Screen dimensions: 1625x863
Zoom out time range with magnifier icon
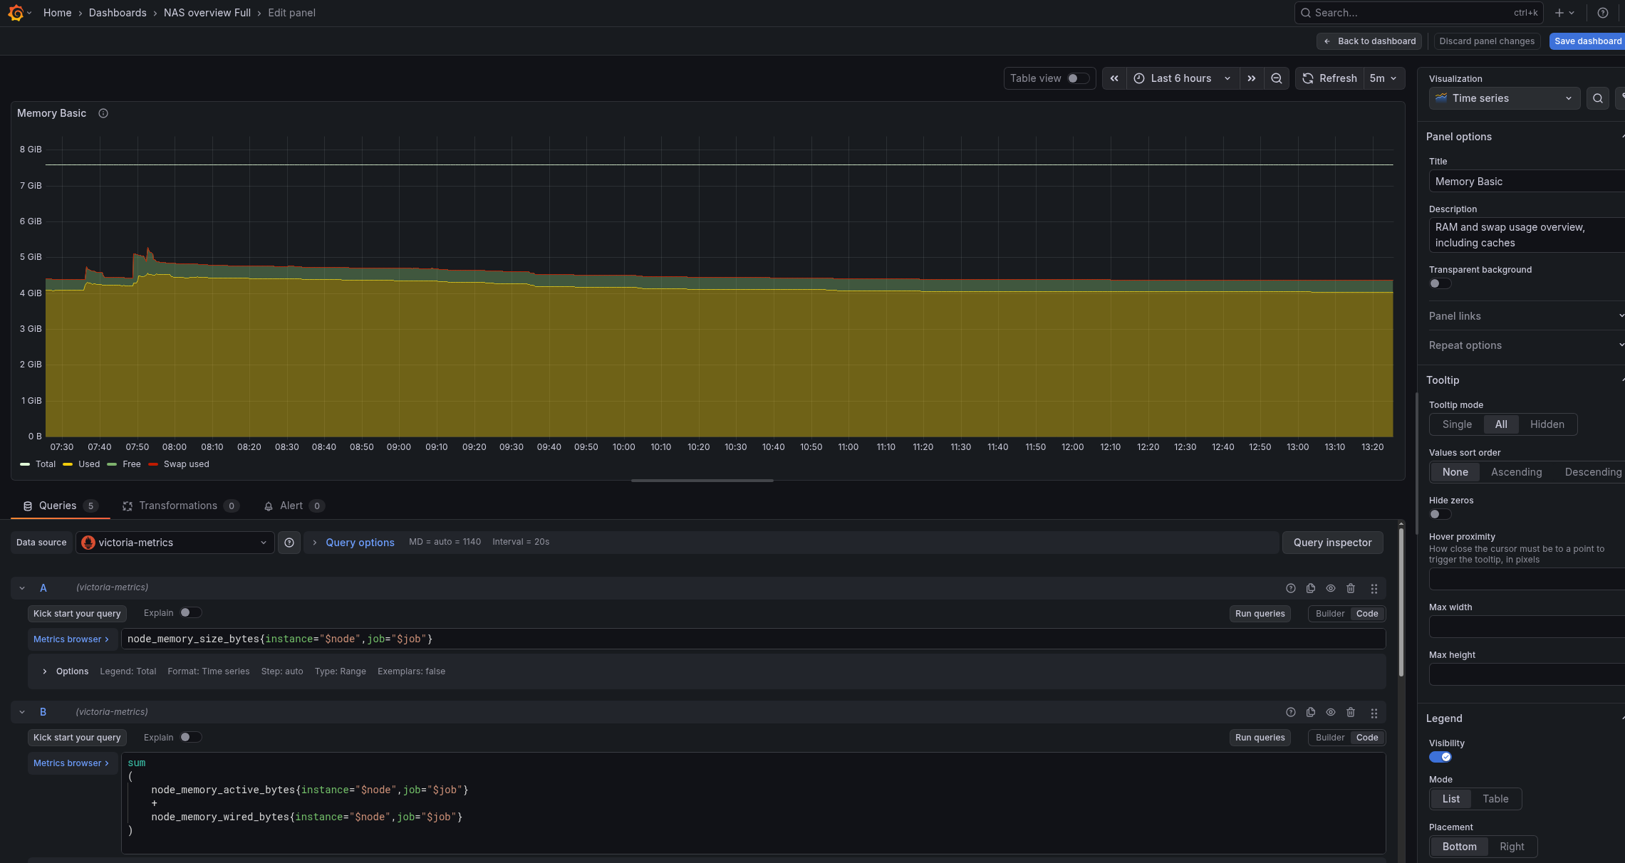[1276, 78]
